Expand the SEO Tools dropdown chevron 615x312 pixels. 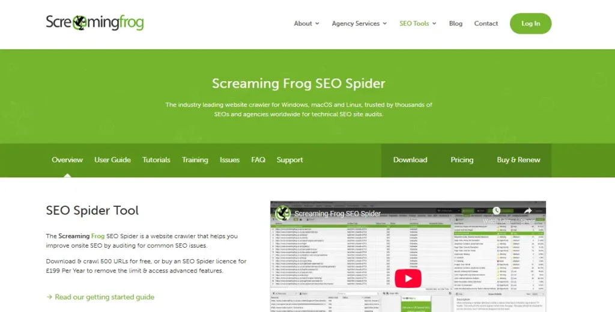[434, 23]
